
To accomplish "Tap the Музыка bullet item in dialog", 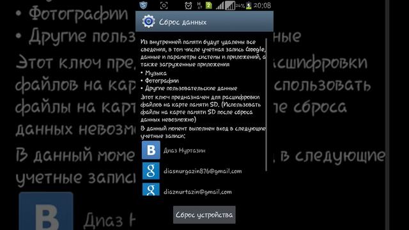I will click(153, 73).
